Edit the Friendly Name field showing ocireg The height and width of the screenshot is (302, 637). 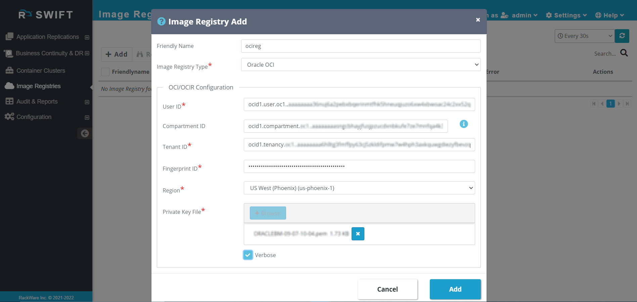pyautogui.click(x=360, y=46)
